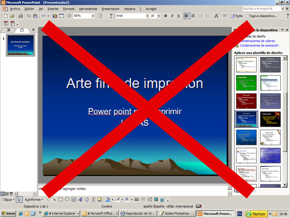This screenshot has width=290, height=218.
Task: Apply the Fill Color paint bucket
Action: coord(108,199)
